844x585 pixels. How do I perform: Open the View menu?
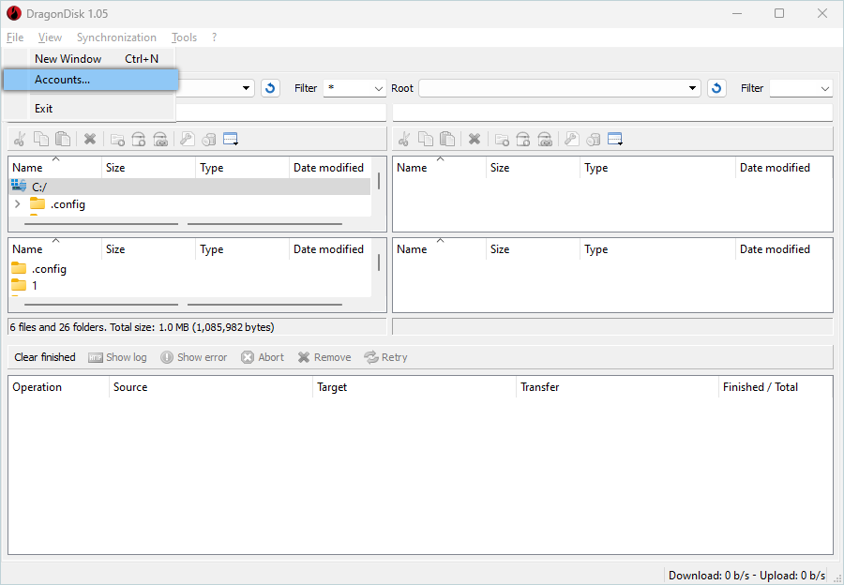pos(50,37)
